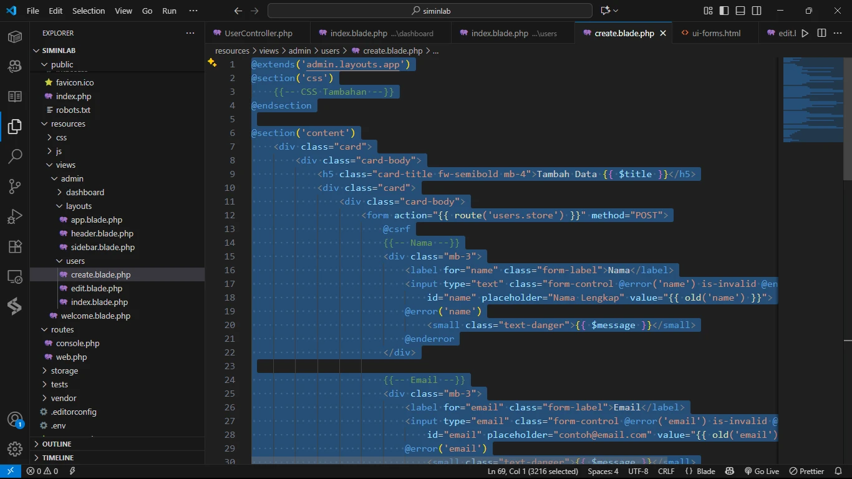Viewport: 852px width, 479px height.
Task: Expand the OUTLINE section
Action: click(57, 444)
